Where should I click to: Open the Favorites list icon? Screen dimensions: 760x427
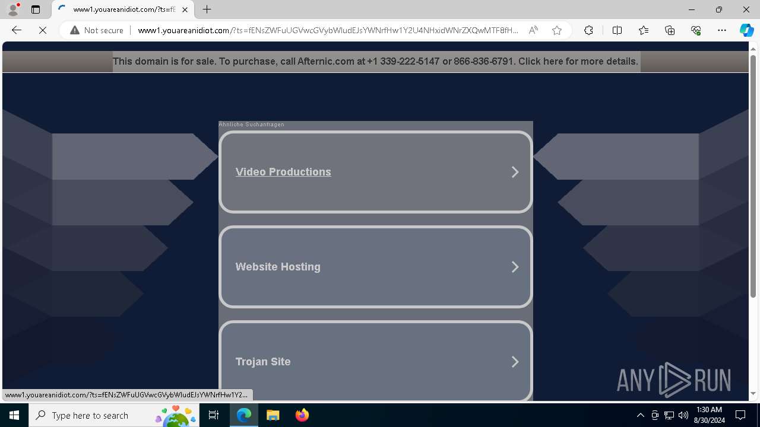[x=644, y=30]
